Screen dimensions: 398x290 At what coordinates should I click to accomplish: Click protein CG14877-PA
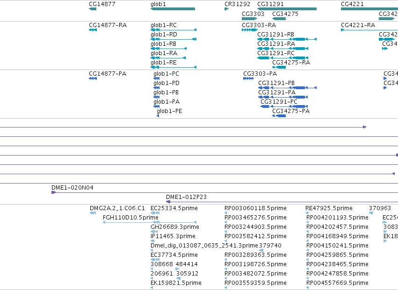click(108, 74)
